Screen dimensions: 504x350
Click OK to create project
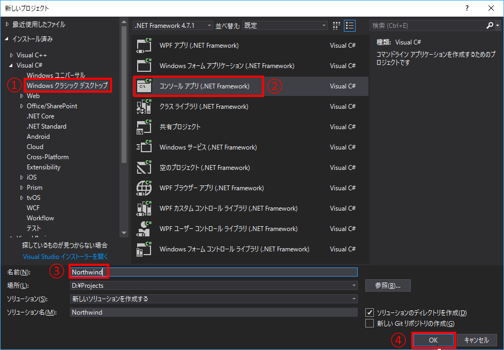click(433, 340)
